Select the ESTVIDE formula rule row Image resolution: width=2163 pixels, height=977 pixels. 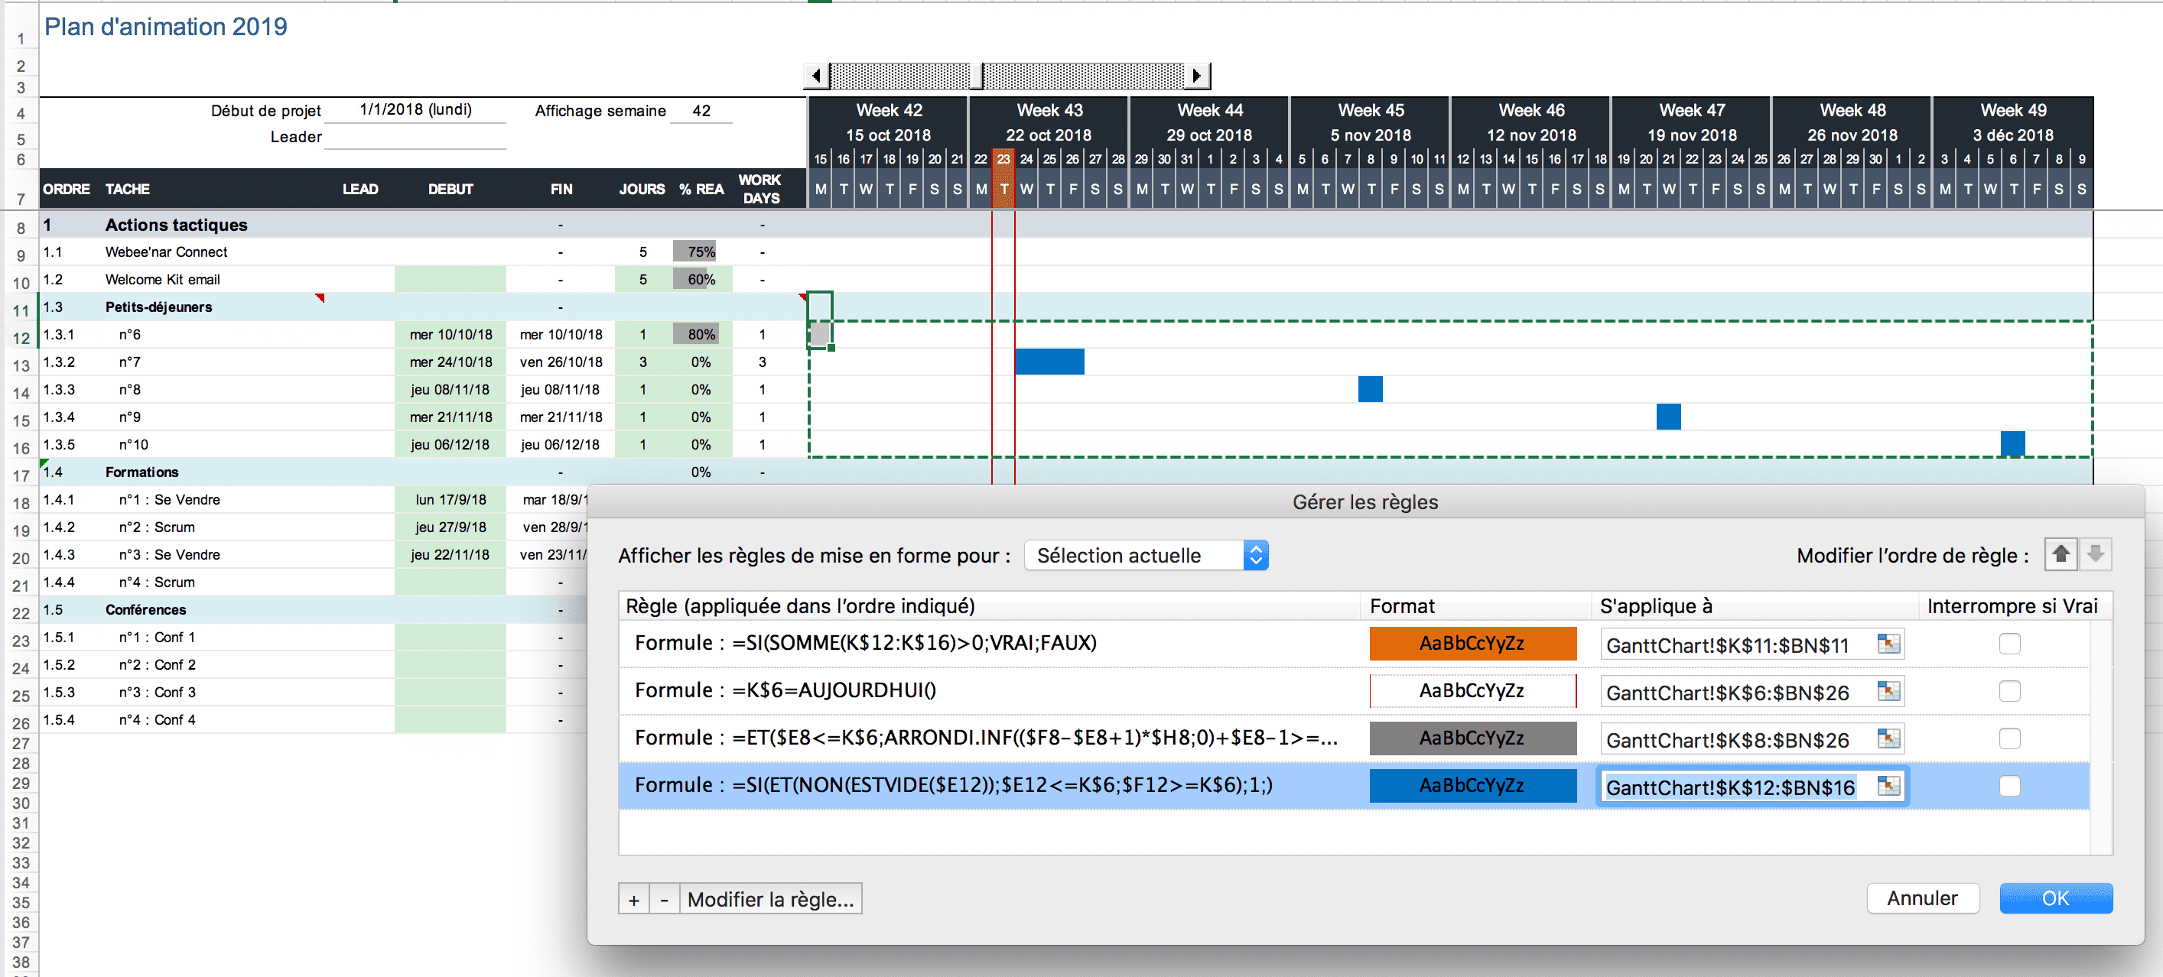(953, 786)
